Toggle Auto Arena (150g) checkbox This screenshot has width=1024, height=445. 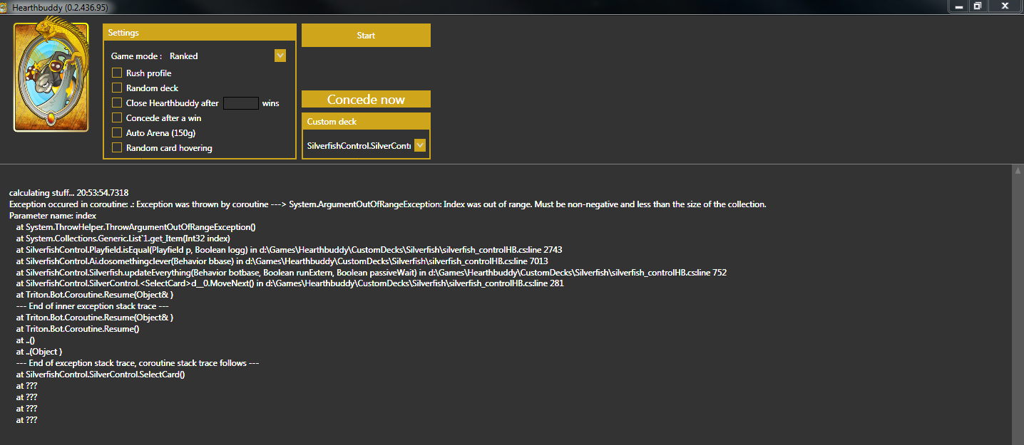[x=117, y=133]
